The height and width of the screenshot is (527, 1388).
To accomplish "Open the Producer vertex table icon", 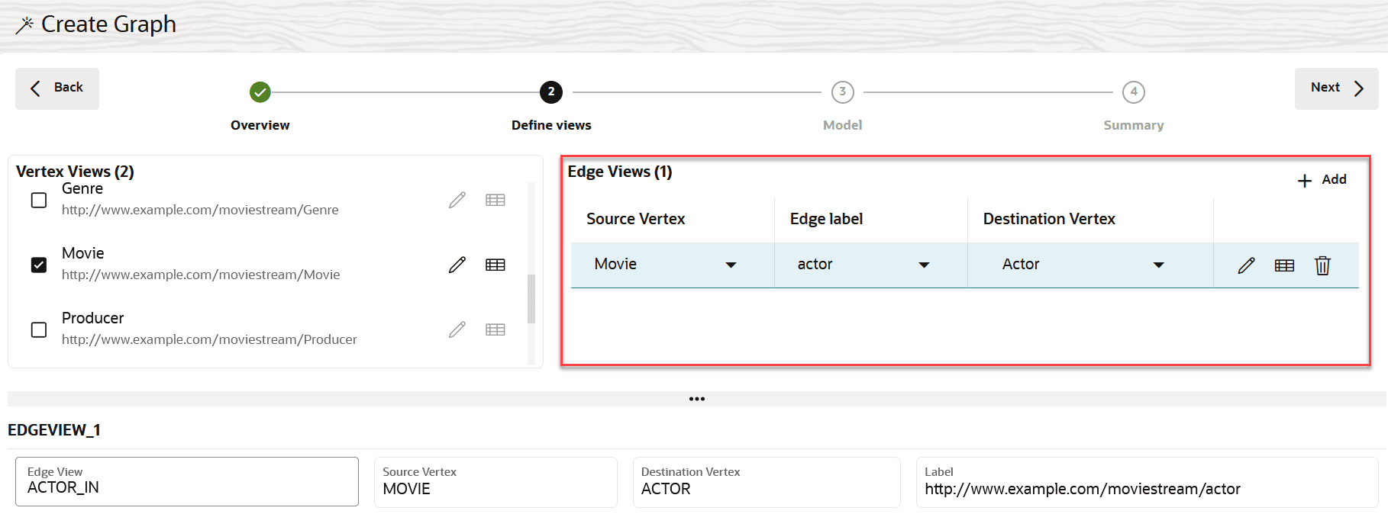I will 495,329.
